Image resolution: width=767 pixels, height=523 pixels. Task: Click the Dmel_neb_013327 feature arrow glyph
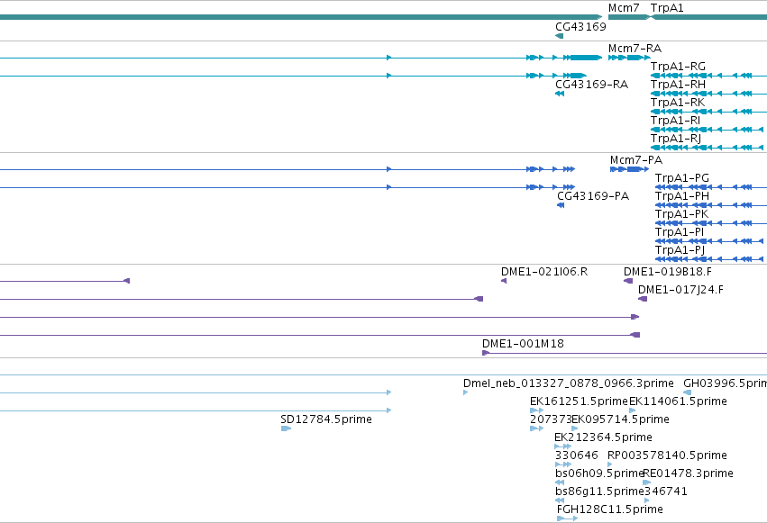tap(466, 392)
